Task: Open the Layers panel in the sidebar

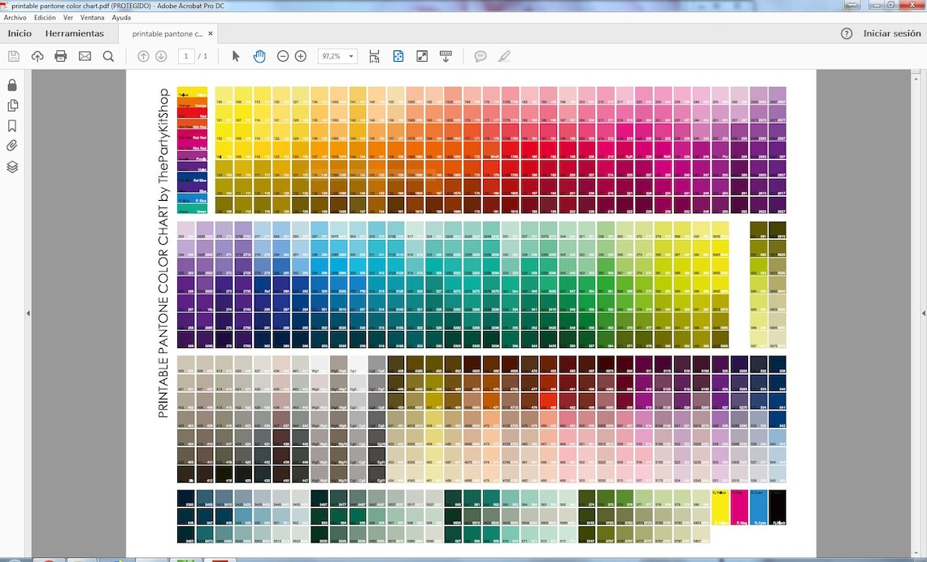Action: (x=11, y=166)
